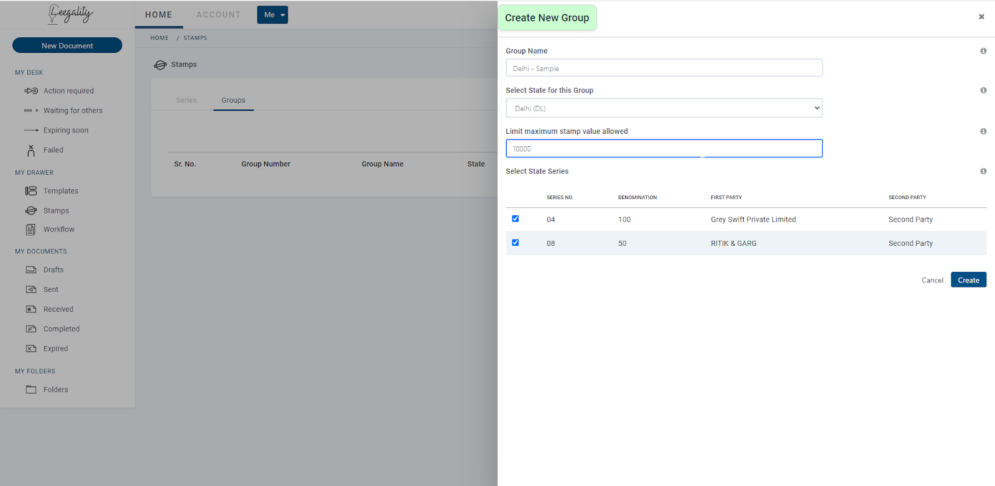Uncheck series 04 Grey Swift Private Limited
Screen dimensions: 995x486
point(515,219)
